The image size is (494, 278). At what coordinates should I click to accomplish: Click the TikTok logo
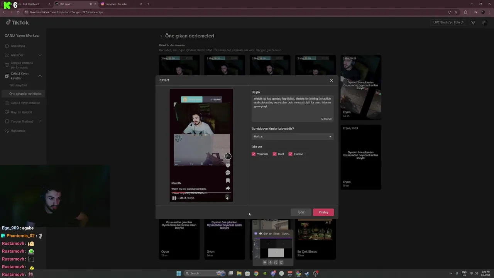tap(17, 22)
